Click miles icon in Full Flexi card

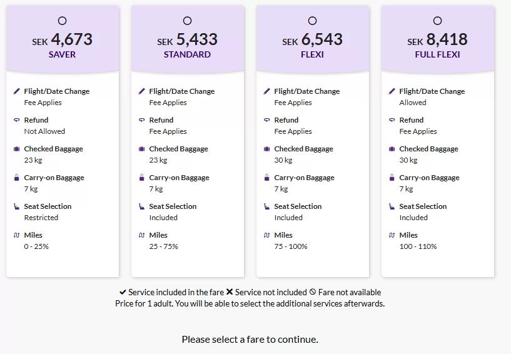[x=392, y=235]
